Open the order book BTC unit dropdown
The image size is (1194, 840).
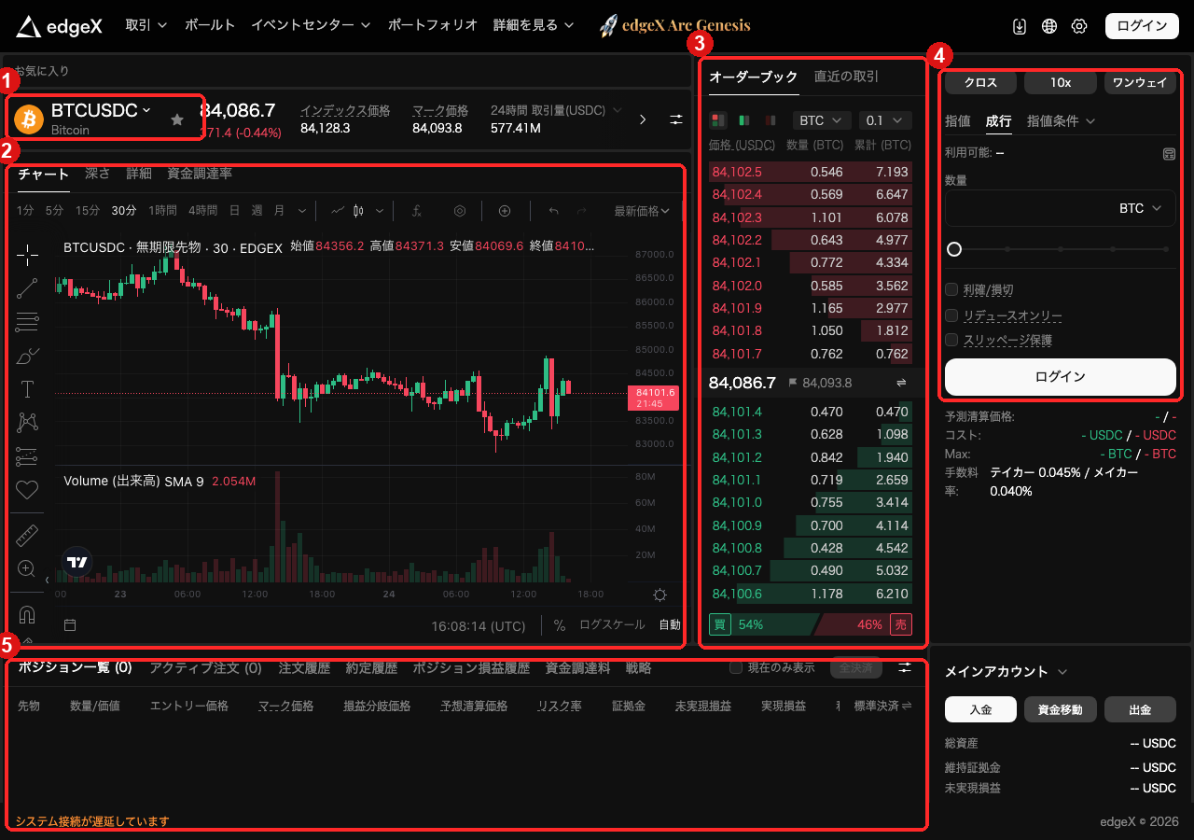coord(821,120)
